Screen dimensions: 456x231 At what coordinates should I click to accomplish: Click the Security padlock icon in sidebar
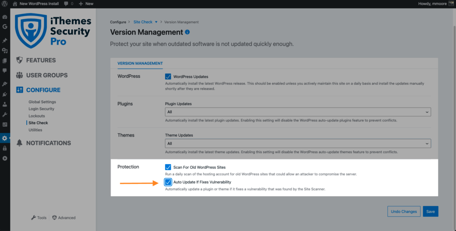point(5,148)
